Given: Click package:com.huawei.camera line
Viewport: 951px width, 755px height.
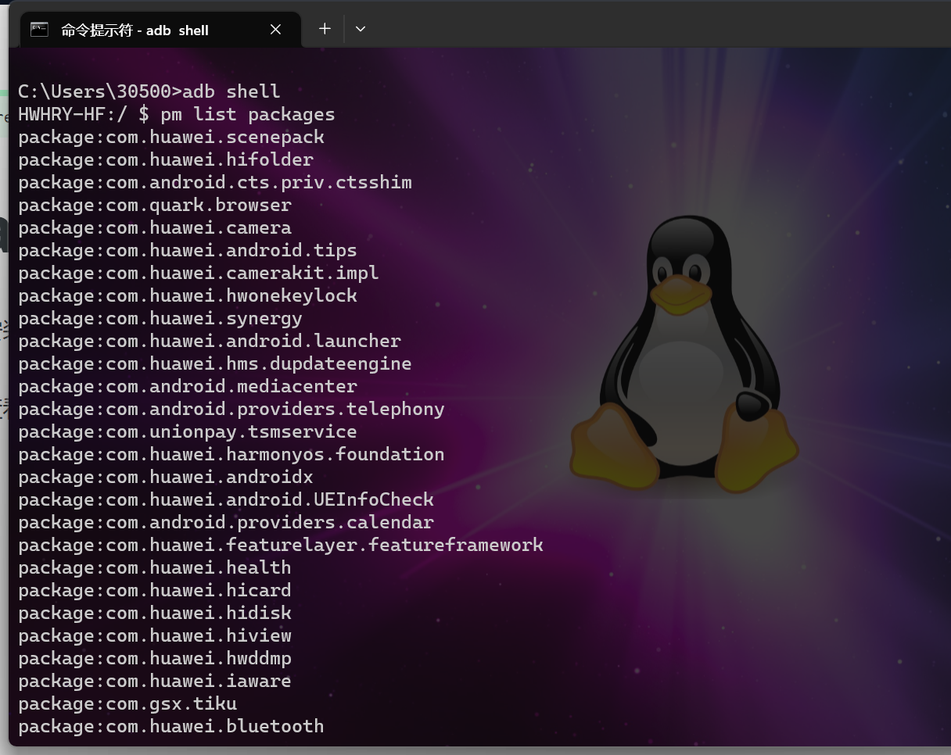Looking at the screenshot, I should [155, 227].
